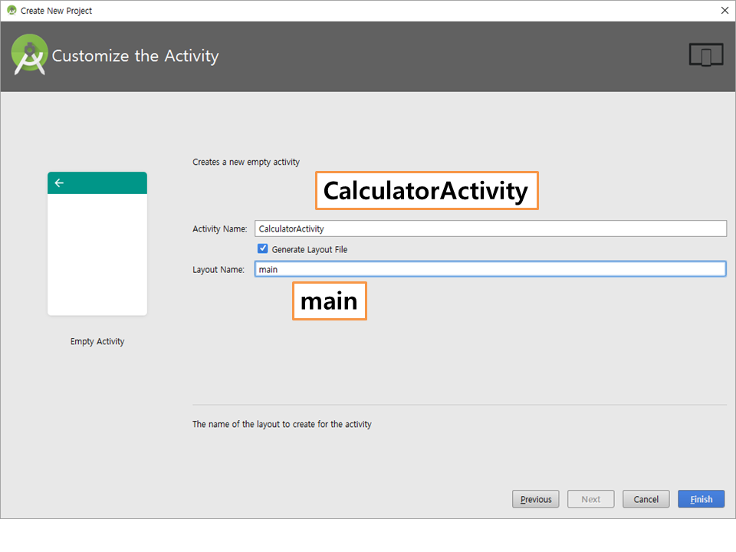Viewport: 736px width, 552px height.
Task: Click the 'Creates a new empty activity' description
Action: (246, 163)
